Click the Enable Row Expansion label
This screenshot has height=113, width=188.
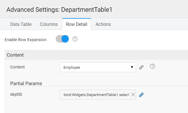coord(25,40)
